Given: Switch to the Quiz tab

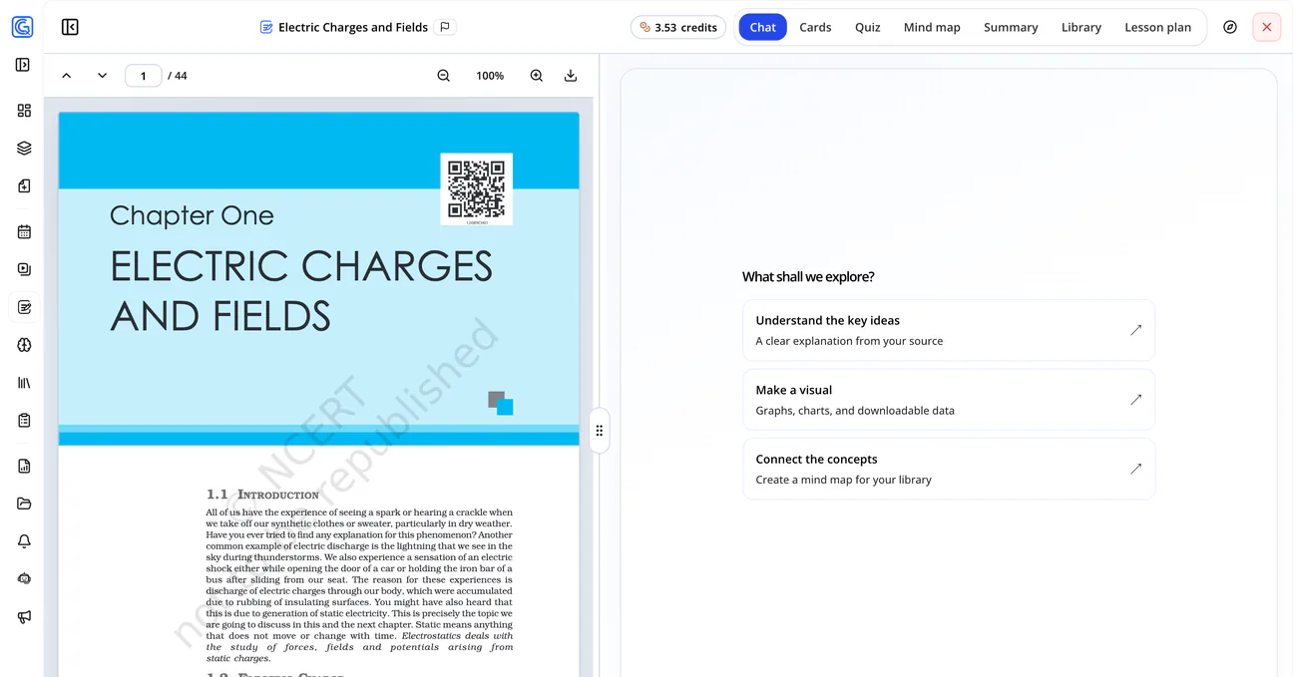Looking at the screenshot, I should point(868,27).
